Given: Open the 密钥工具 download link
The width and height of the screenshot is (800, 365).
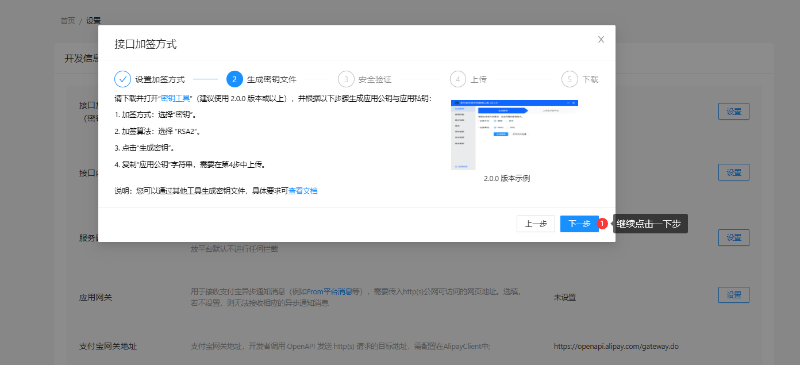Looking at the screenshot, I should (175, 98).
